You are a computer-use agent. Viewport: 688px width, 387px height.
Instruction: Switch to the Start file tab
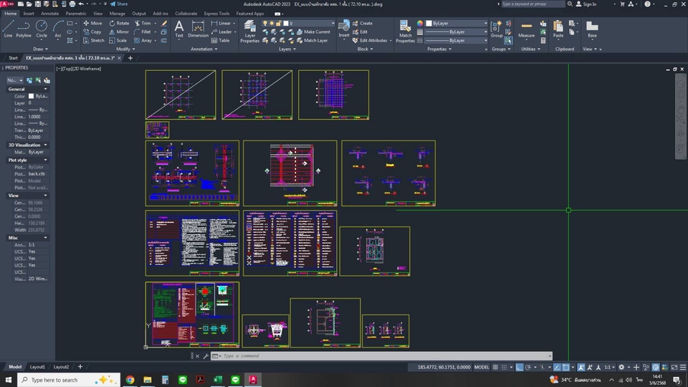click(x=13, y=58)
